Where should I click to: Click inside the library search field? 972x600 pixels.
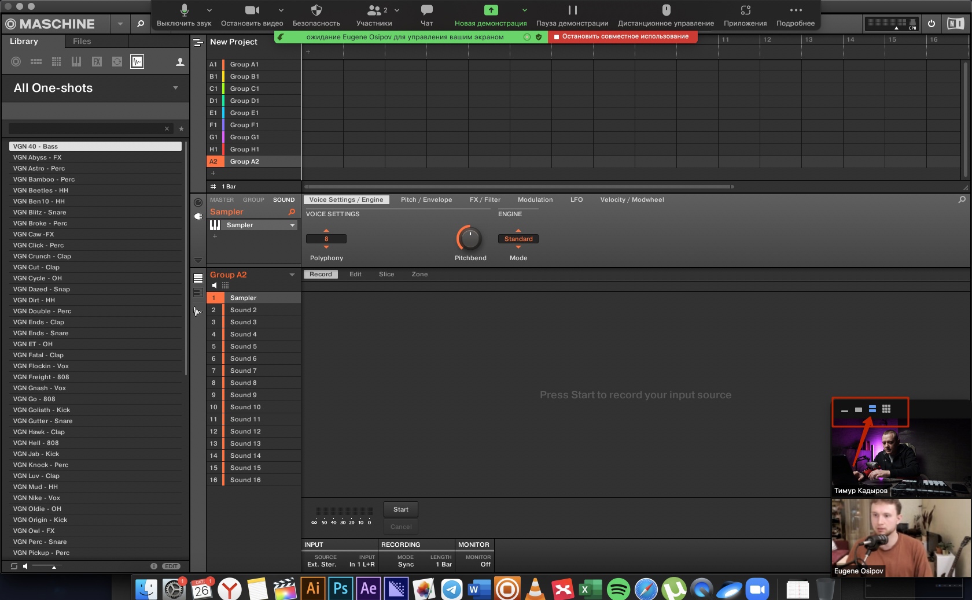[86, 129]
